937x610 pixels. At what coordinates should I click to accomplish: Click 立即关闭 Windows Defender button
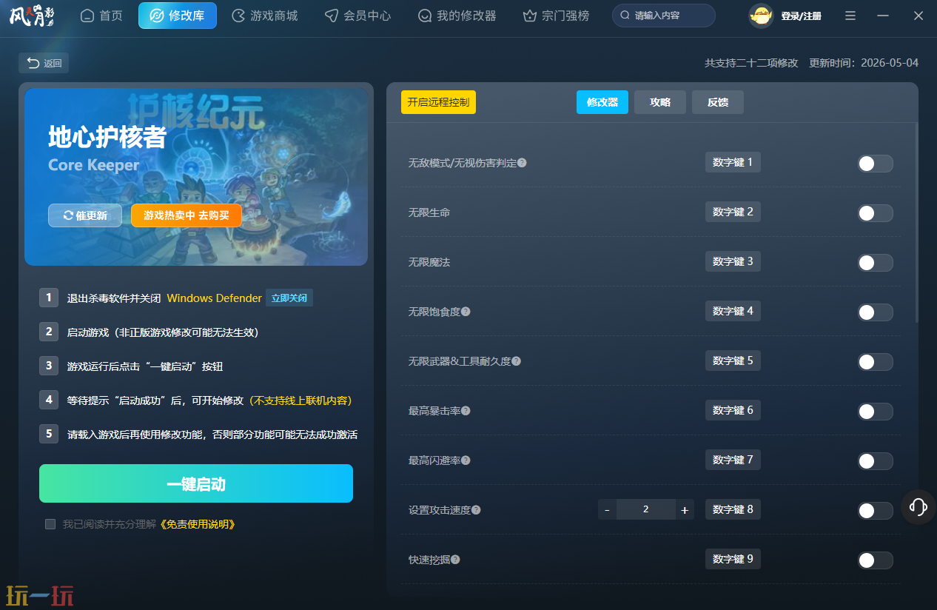pyautogui.click(x=289, y=298)
